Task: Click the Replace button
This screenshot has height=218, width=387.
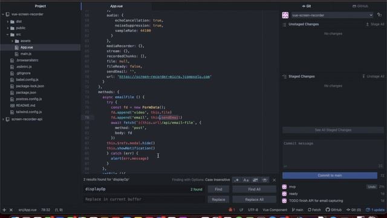Action: coord(218,199)
